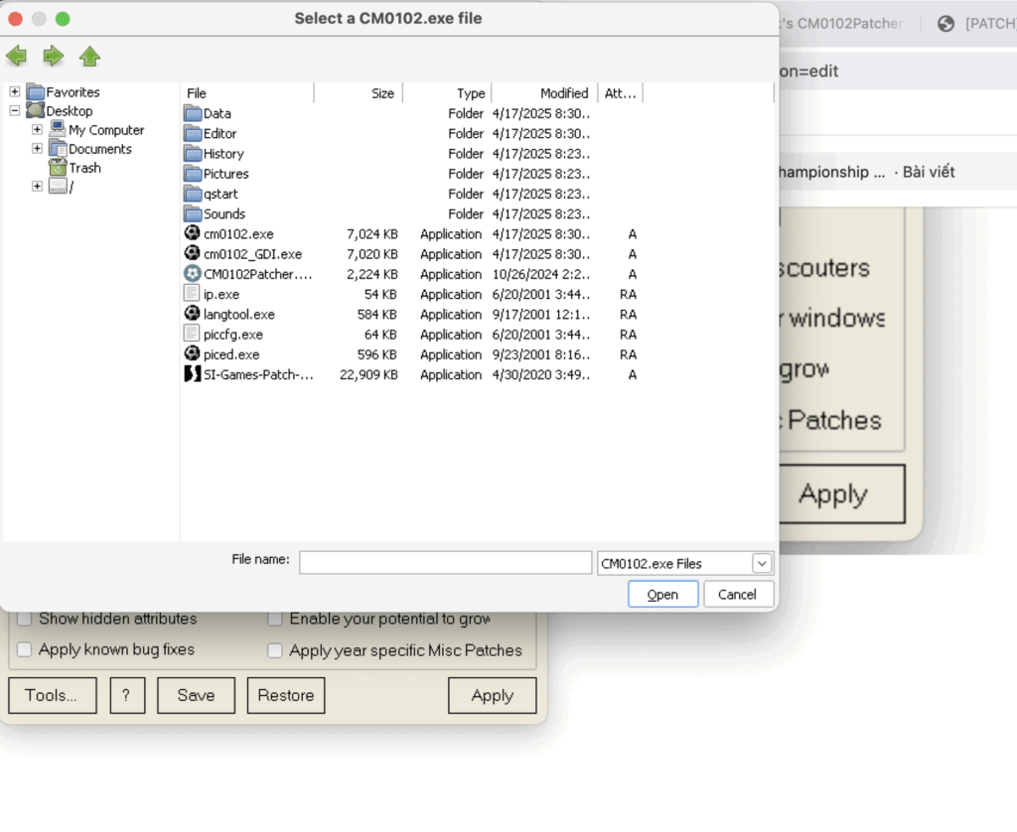Viewport: 1017px width, 832px height.
Task: Toggle Apply year specific Misc Patches
Action: pos(275,650)
